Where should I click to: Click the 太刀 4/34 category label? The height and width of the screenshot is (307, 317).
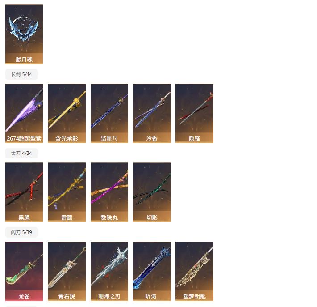pos(21,153)
